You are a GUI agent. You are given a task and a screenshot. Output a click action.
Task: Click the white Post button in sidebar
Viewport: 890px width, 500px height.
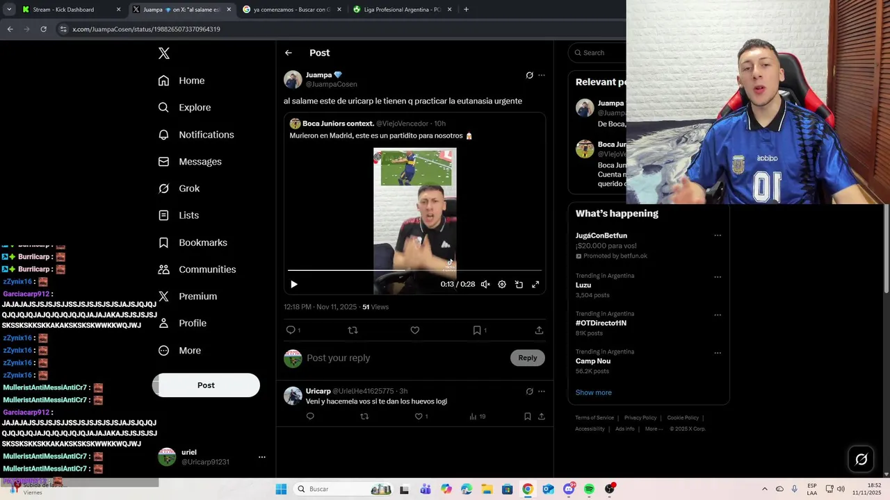[x=206, y=385]
